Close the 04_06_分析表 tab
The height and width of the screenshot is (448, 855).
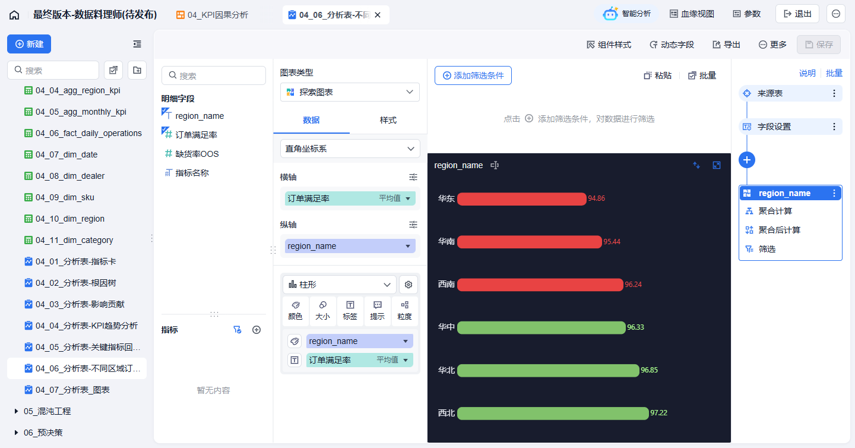378,15
